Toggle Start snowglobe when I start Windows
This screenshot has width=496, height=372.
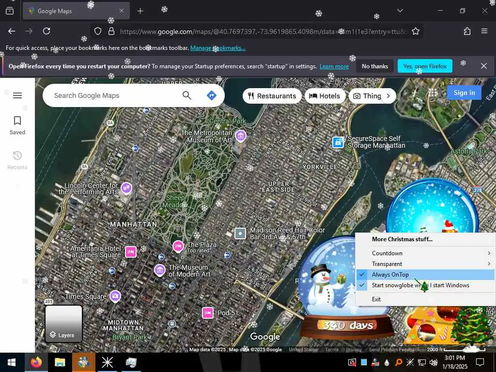tap(425, 285)
